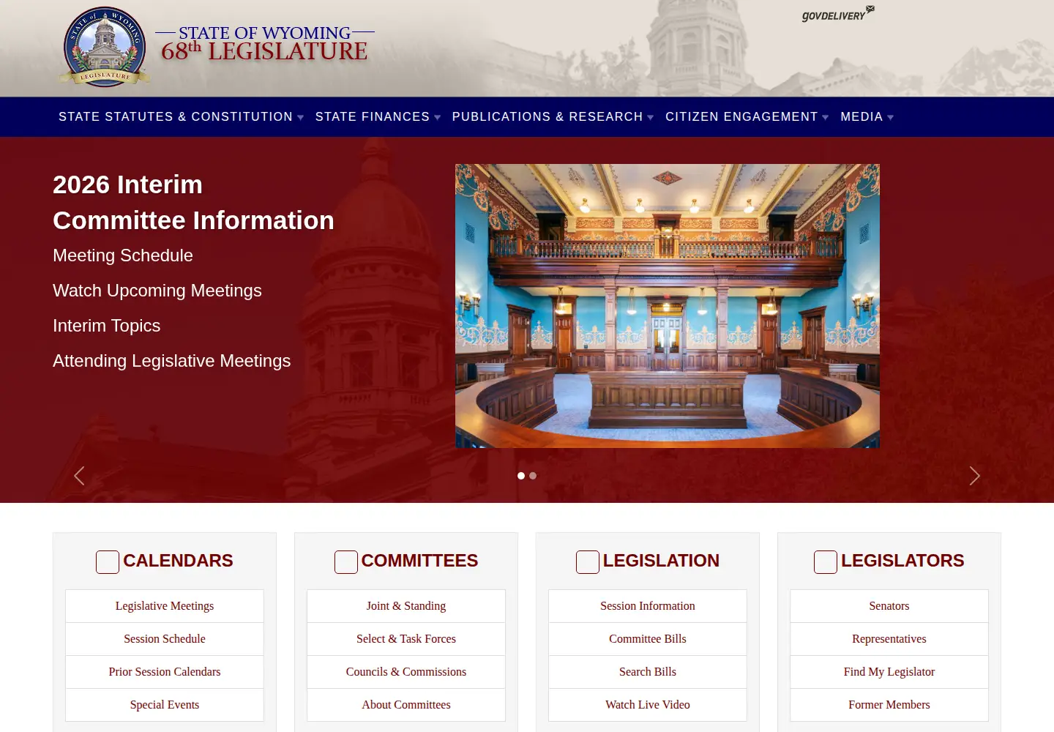Open the GovDelivery email subscription icon
This screenshot has height=732, width=1054.
pyautogui.click(x=838, y=14)
